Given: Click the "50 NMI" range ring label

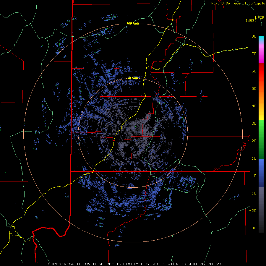Looking at the screenshot, I should [x=133, y=78].
